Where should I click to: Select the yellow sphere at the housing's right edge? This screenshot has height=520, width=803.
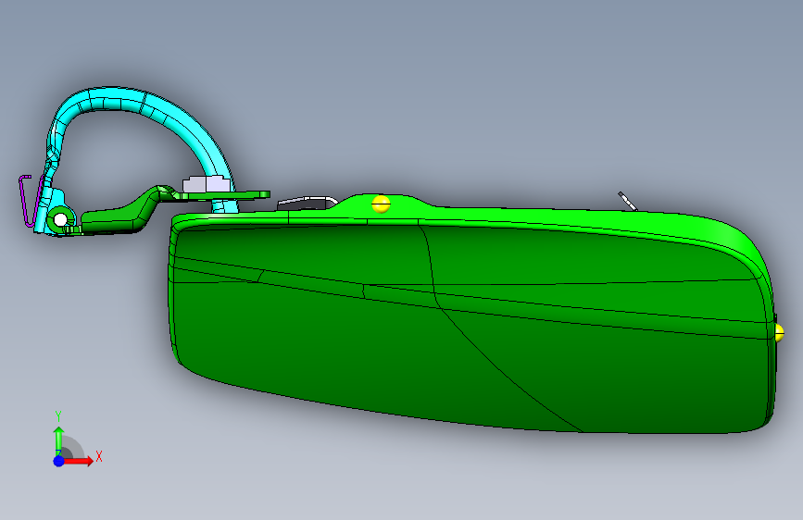pos(779,333)
